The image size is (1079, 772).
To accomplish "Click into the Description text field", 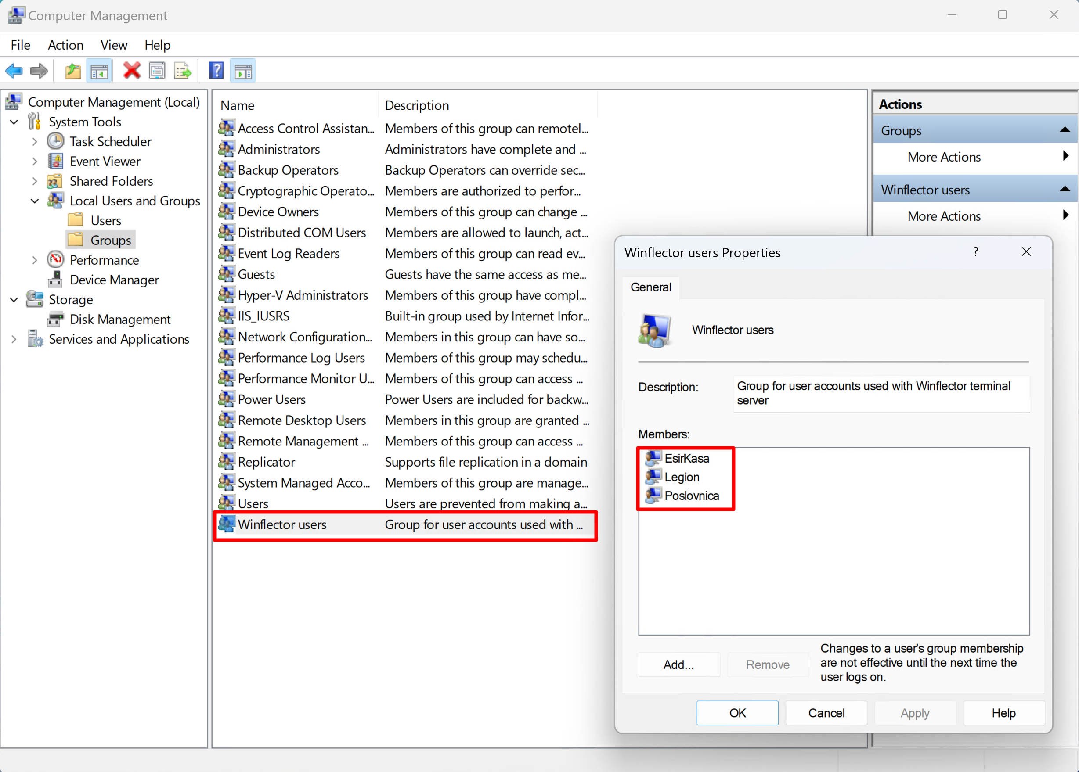I will tap(881, 393).
